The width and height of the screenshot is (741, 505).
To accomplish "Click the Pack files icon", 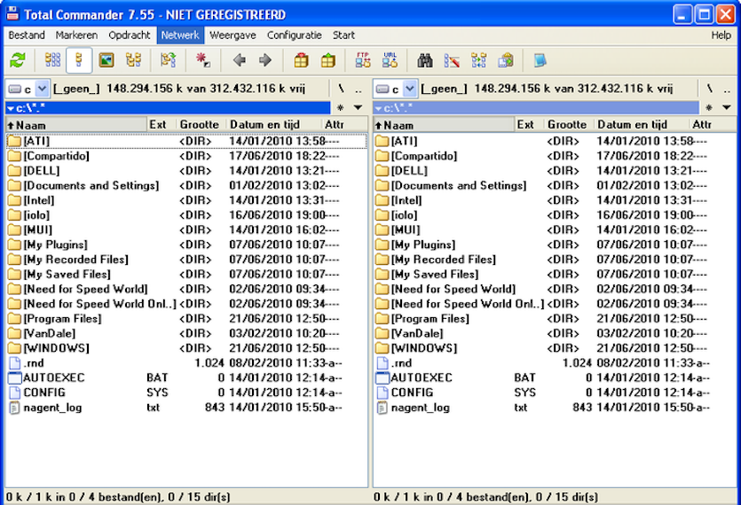I will point(301,60).
